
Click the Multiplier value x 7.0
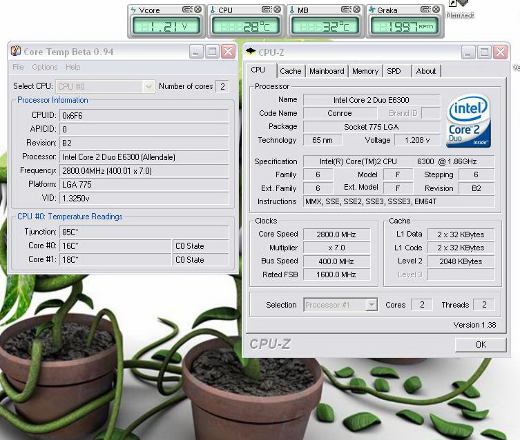pyautogui.click(x=336, y=248)
